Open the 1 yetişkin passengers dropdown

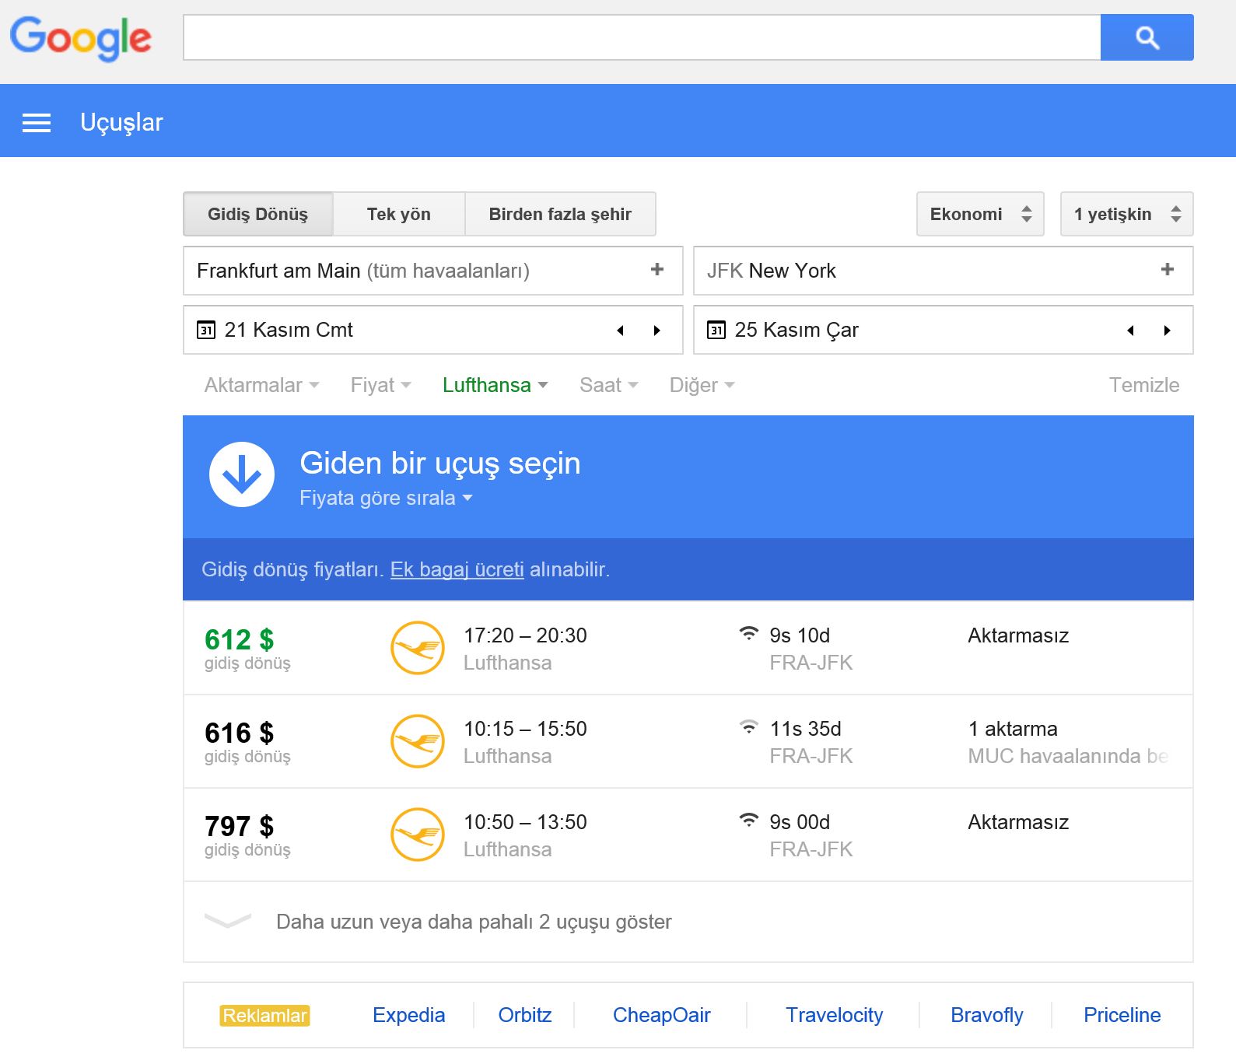coord(1127,214)
